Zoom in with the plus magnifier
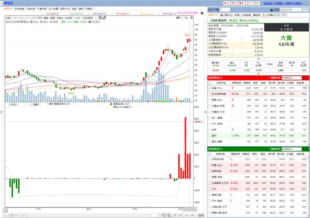This screenshot has height=218, width=310. click(x=169, y=215)
